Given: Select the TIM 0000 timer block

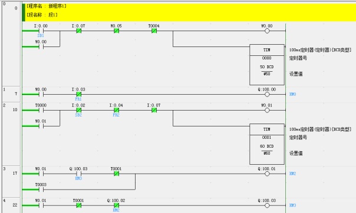Looking at the screenshot, I should click(267, 65).
